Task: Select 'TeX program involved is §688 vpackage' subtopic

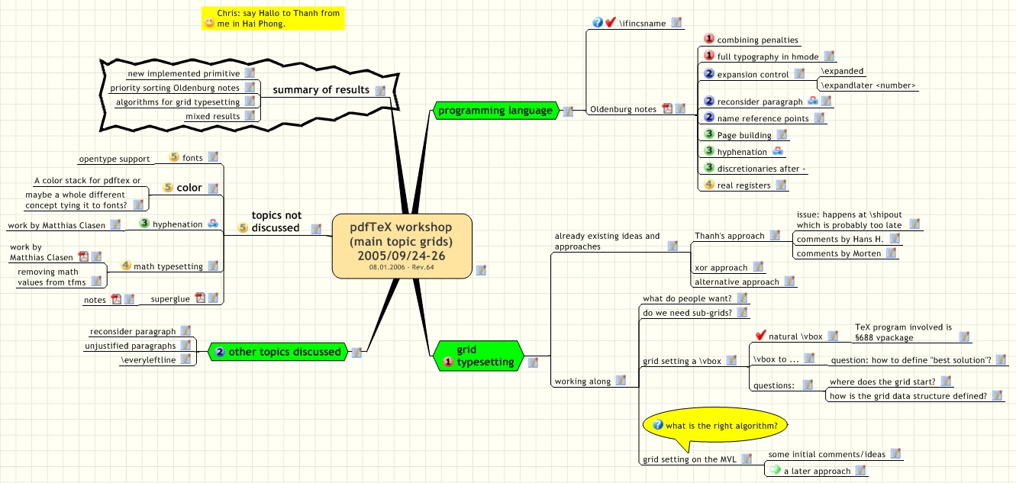Action: (x=903, y=332)
